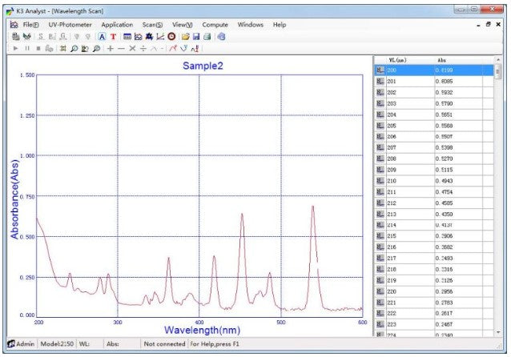The image size is (511, 357).
Task: Open the Windows menu
Action: [x=250, y=25]
